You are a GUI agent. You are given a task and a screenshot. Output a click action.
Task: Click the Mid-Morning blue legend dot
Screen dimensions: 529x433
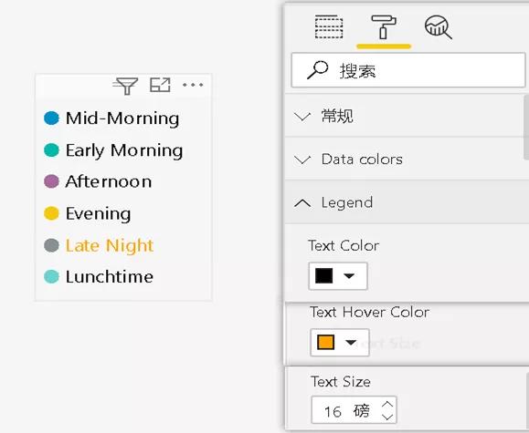tap(51, 119)
